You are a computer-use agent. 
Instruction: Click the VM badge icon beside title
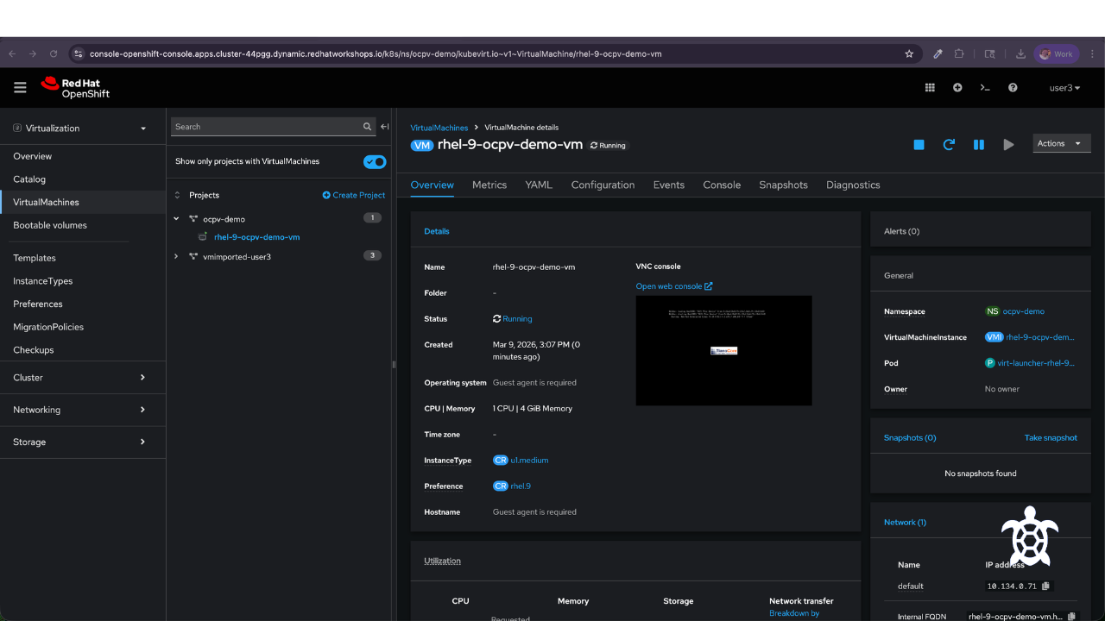click(422, 145)
